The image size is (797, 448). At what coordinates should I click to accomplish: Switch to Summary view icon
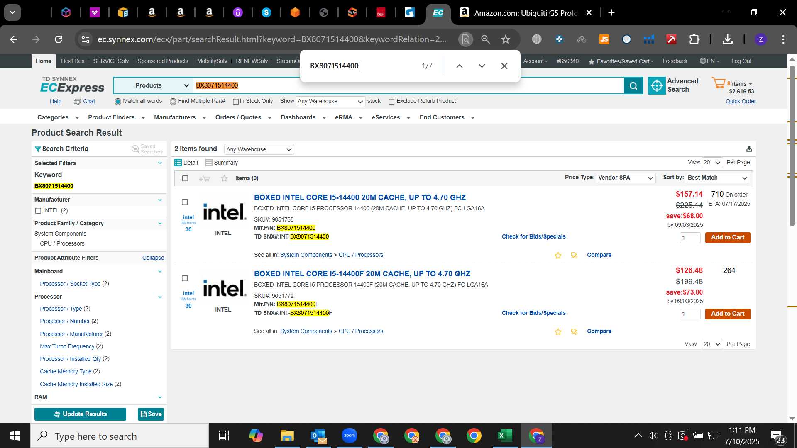(x=209, y=163)
